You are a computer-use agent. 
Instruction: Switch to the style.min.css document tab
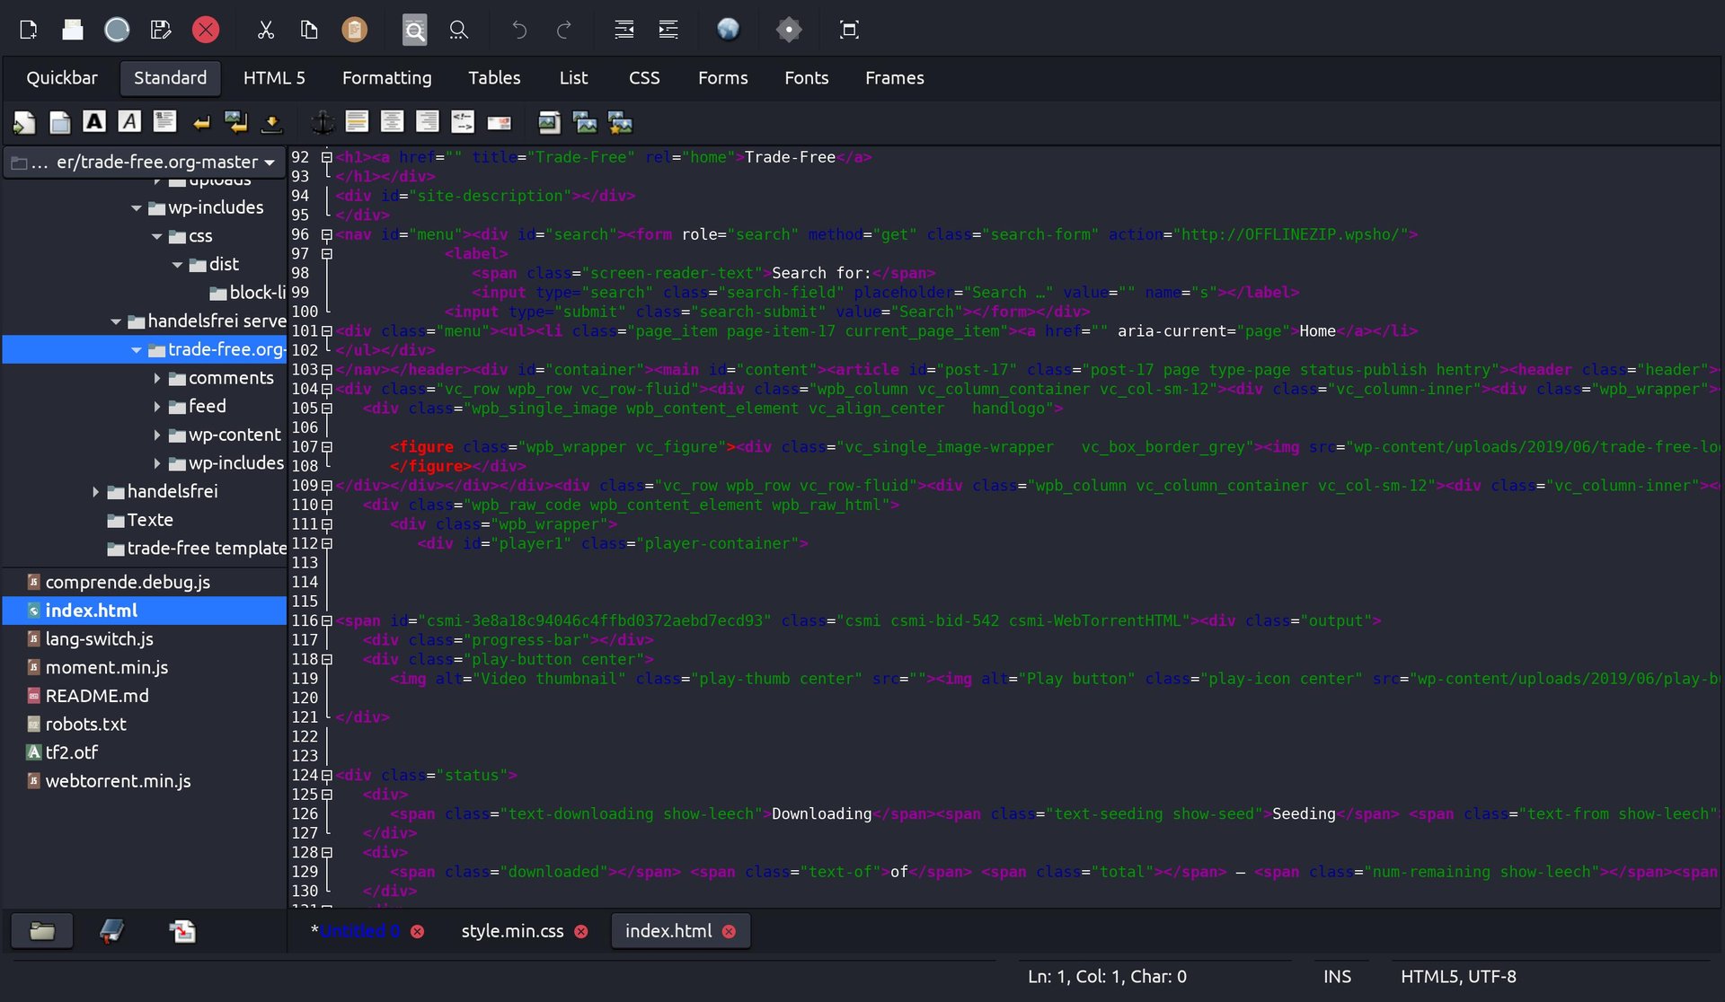click(x=512, y=931)
